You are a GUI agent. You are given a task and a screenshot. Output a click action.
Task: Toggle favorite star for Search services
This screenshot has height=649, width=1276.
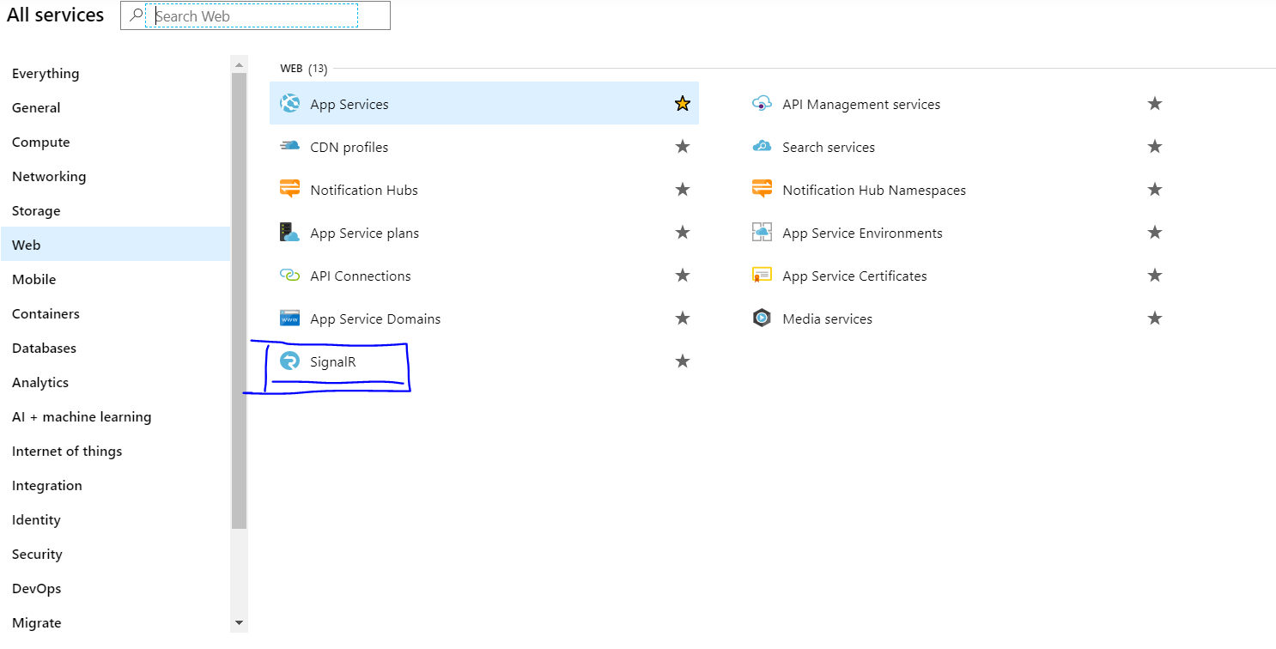point(1155,147)
